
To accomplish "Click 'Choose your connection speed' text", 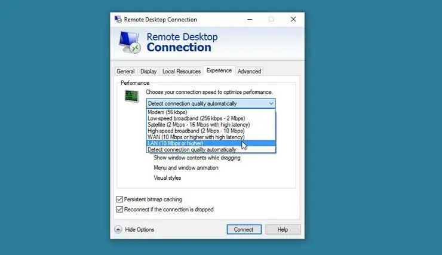I will (x=209, y=92).
